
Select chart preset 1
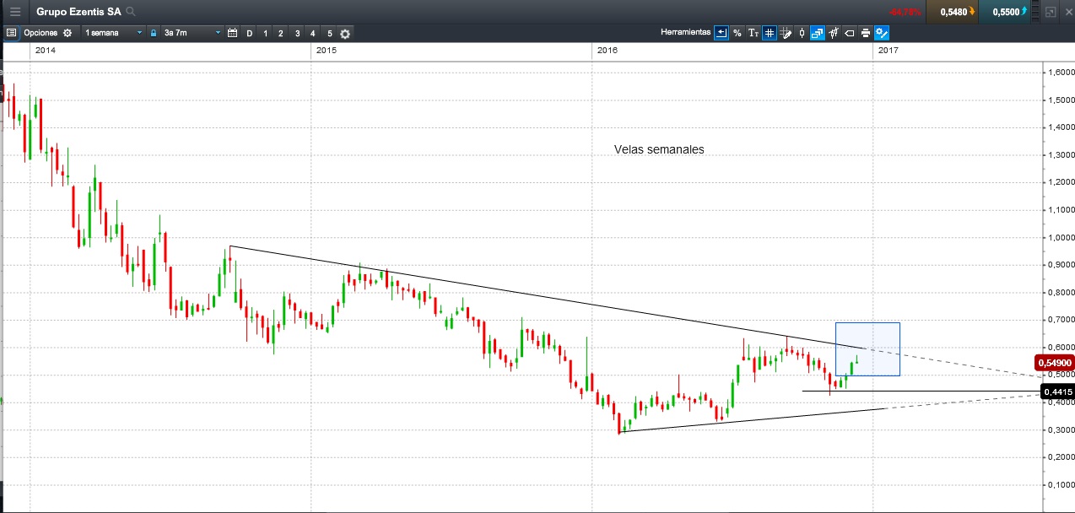tap(265, 33)
